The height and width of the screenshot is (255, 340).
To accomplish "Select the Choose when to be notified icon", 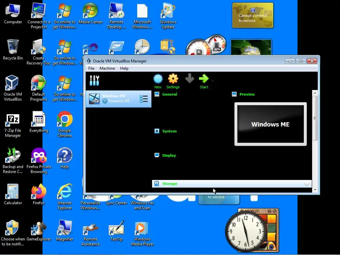I will (x=13, y=233).
